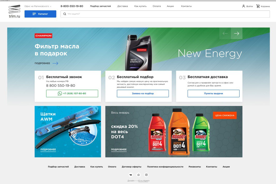Open the Щетки AWM promo banner
The height and width of the screenshot is (184, 276).
coord(68,131)
